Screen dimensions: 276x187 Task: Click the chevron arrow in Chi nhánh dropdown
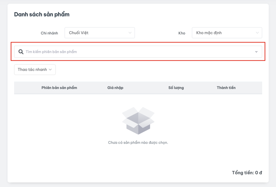130,33
